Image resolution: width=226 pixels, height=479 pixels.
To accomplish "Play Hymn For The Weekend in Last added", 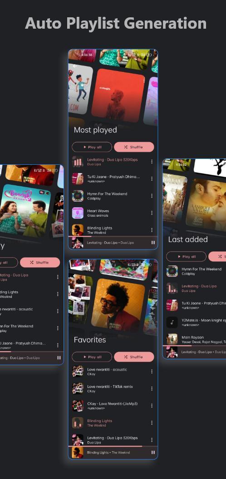I will [195, 271].
